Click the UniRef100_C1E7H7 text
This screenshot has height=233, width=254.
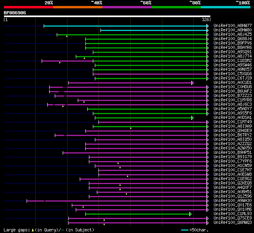click(233, 170)
